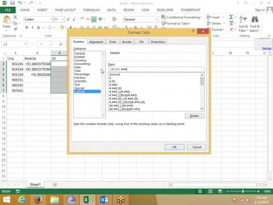Viewport: 273px width, 205px height.
Task: Click the Help question mark in dialog
Action: click(x=193, y=31)
